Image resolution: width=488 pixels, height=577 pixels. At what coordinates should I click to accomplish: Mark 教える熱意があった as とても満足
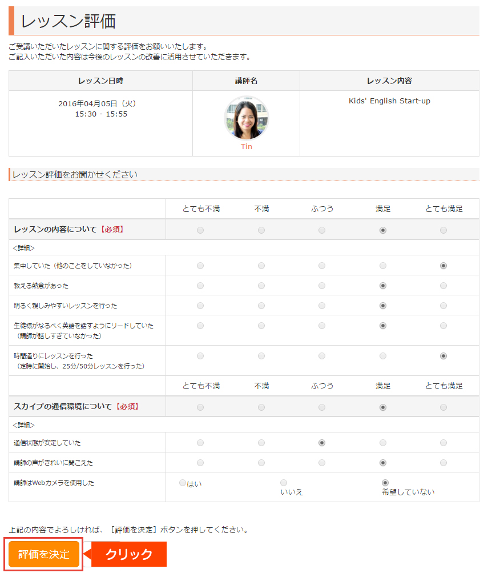[443, 286]
